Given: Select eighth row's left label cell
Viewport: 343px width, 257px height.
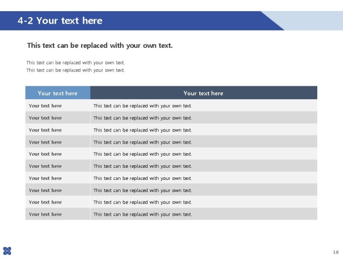Looking at the screenshot, I should click(x=58, y=190).
